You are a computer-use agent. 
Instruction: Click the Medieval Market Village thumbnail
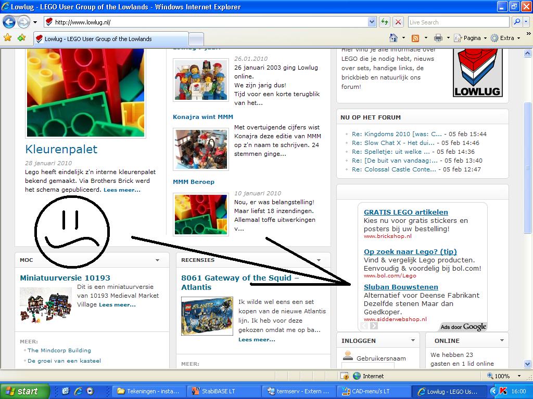pos(46,304)
